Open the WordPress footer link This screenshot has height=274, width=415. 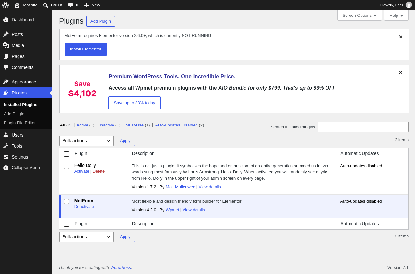(121, 267)
